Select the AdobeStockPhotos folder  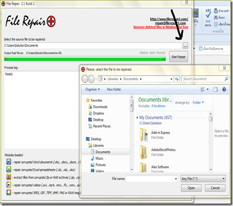[x=157, y=152]
